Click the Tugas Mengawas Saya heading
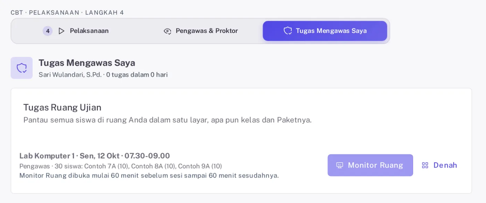 coord(87,63)
